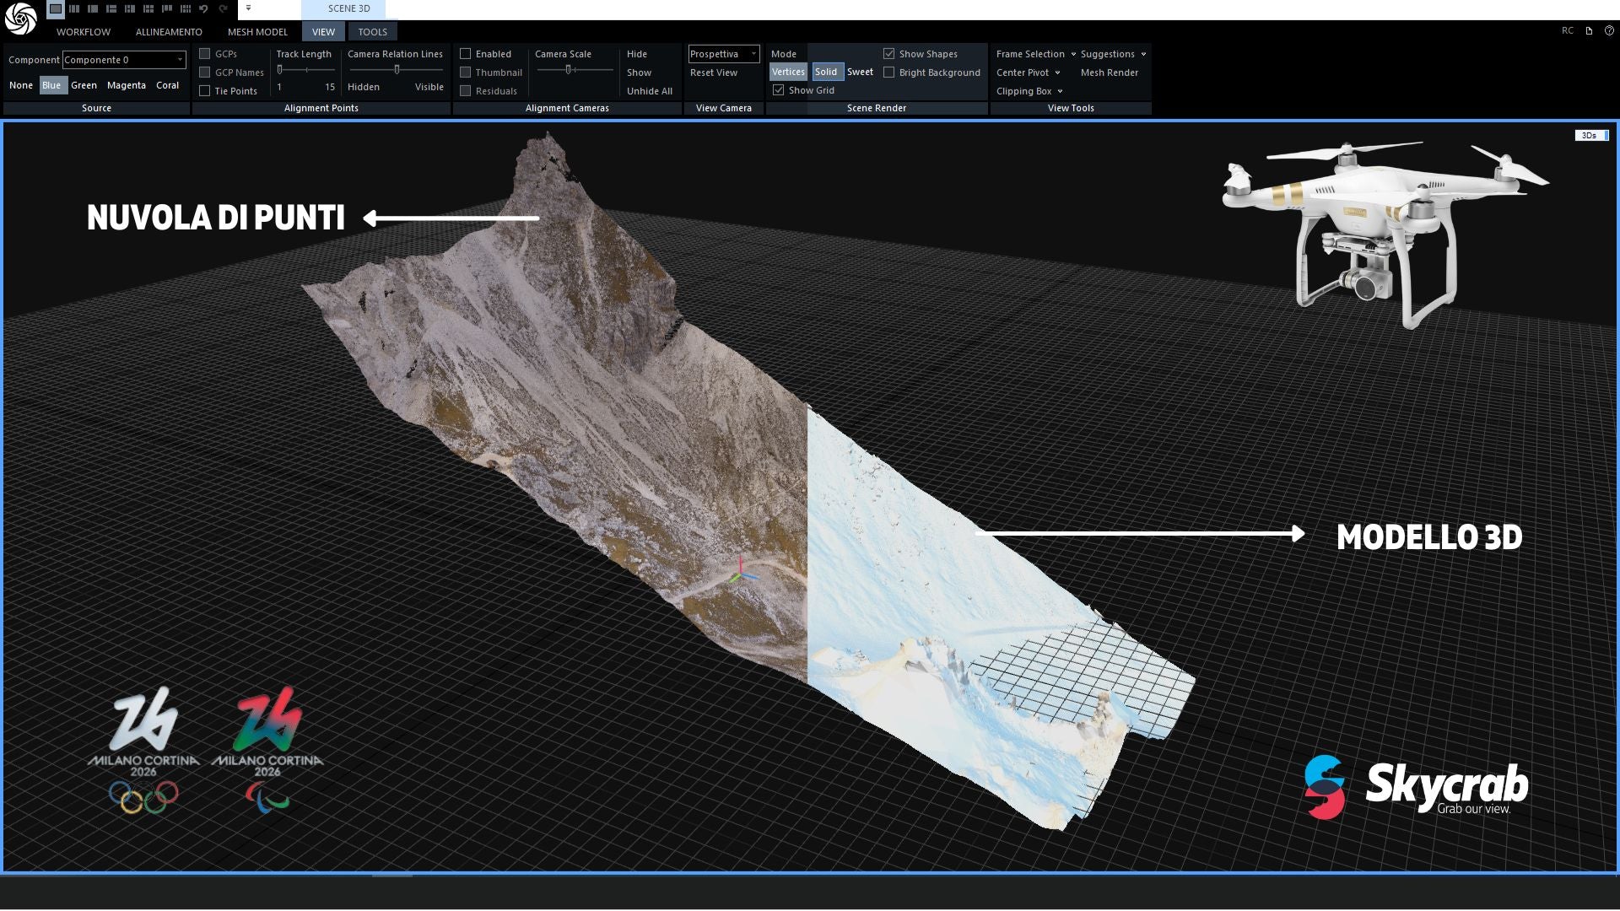Enable the Bright Background checkbox
Screen dimensions: 1620x911
pyautogui.click(x=888, y=73)
